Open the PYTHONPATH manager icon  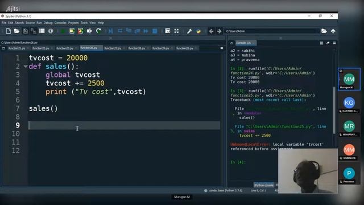(198, 31)
